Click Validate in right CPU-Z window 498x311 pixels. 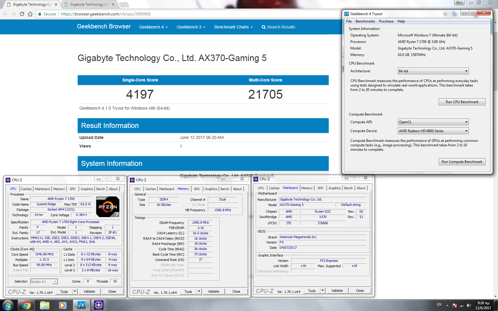pyautogui.click(x=337, y=291)
